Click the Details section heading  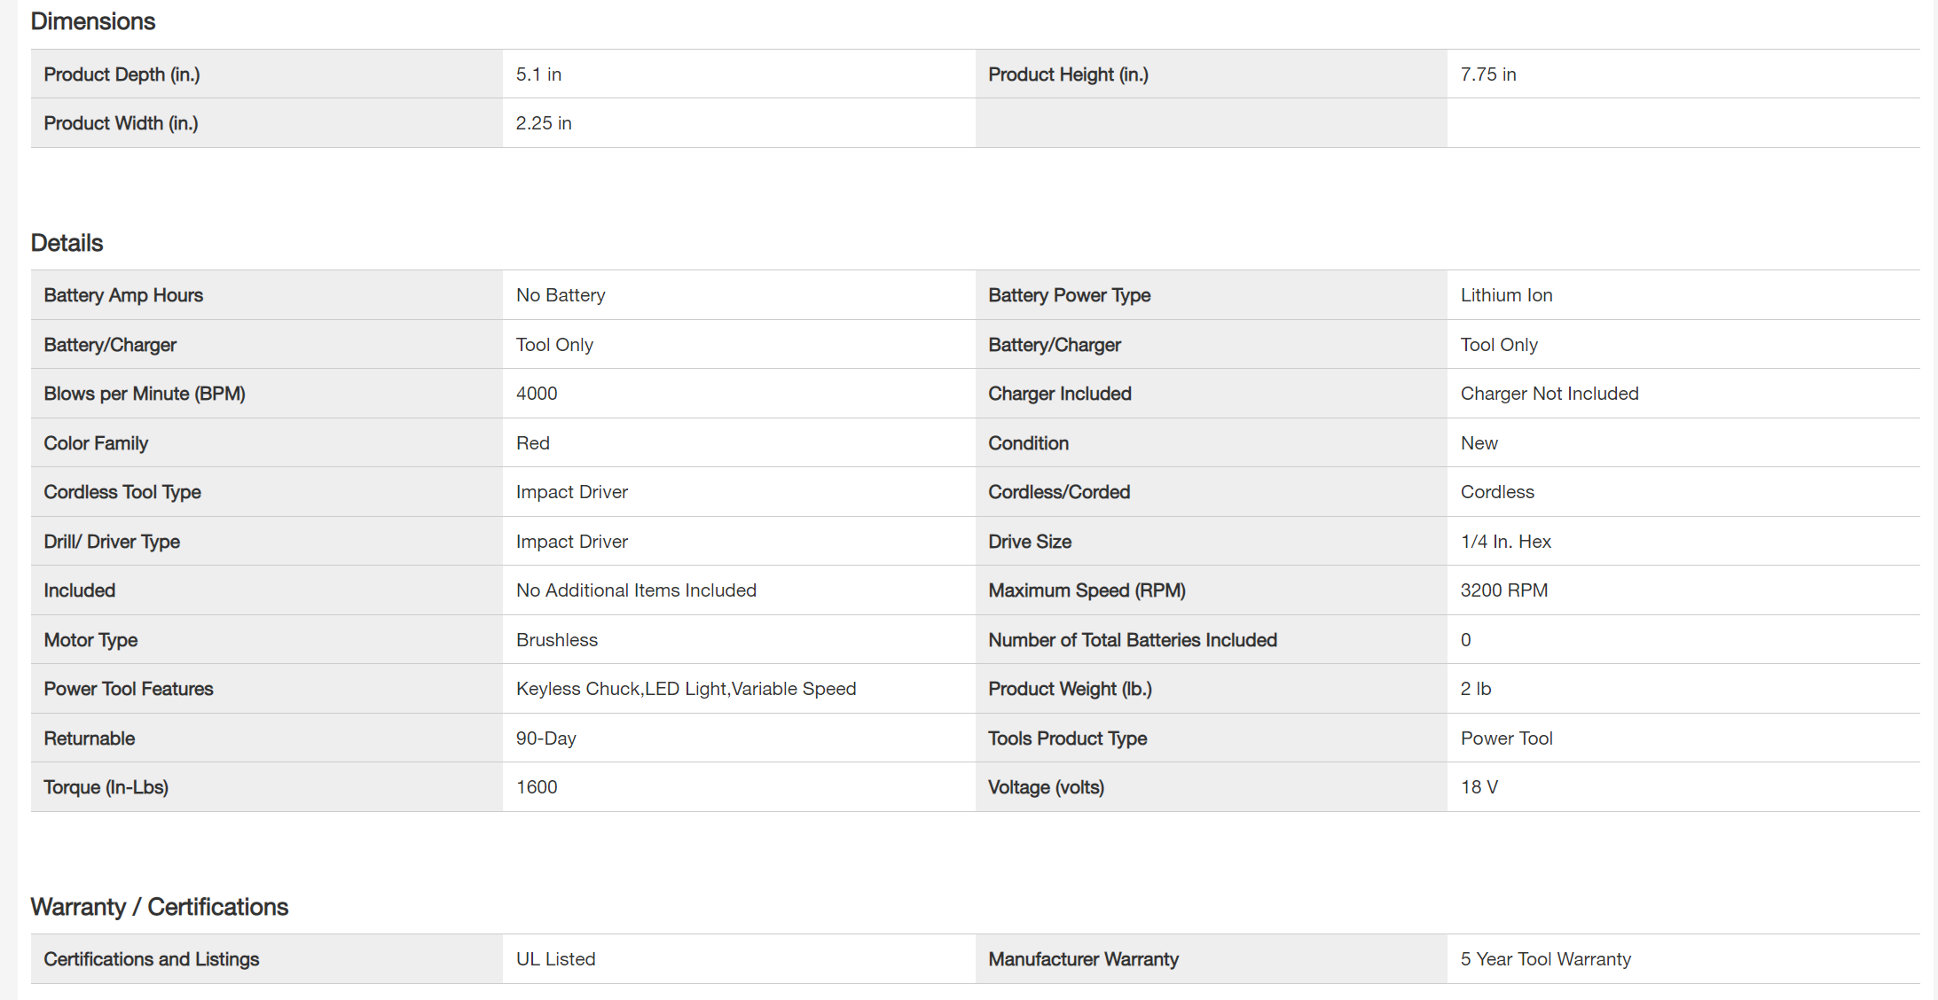pos(67,243)
